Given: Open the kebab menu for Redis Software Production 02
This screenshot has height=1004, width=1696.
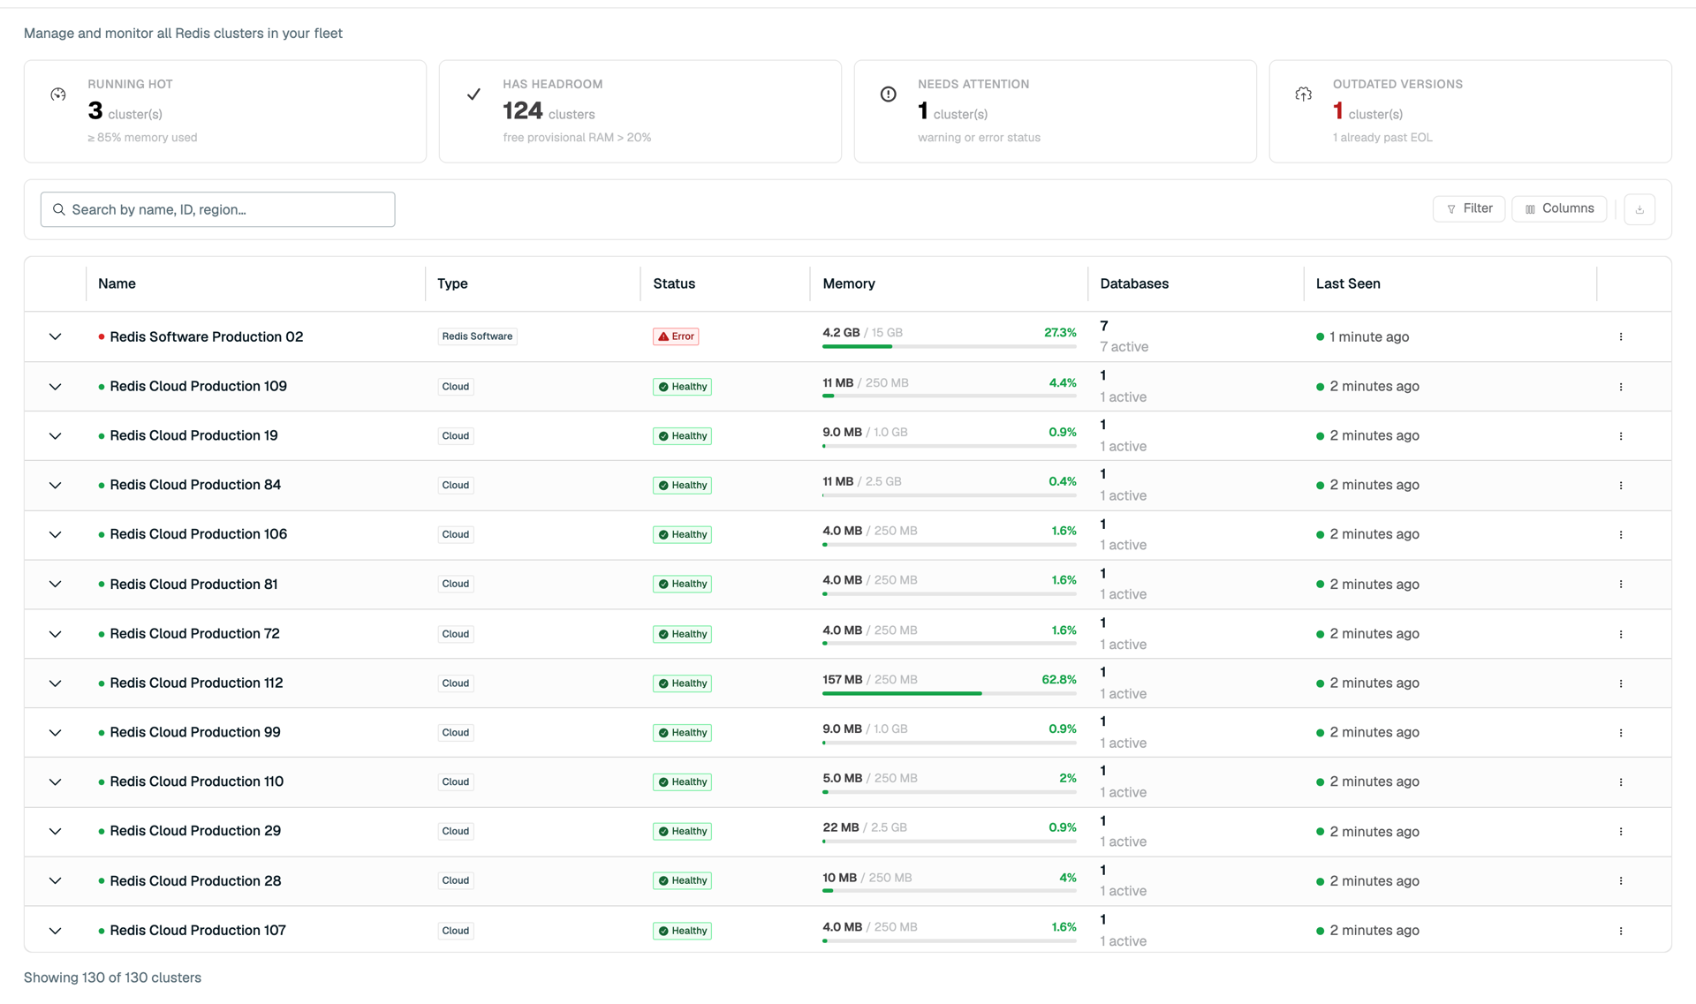Looking at the screenshot, I should 1621,336.
